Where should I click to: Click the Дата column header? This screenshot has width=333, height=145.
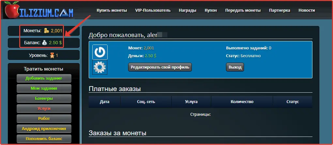click(104, 102)
